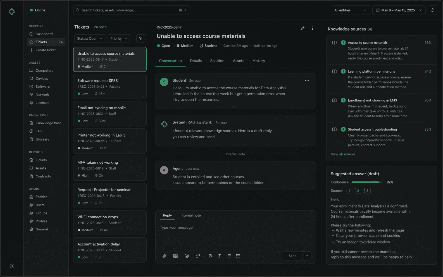
Task: Click source chip 1 in suggested answer
Action: 349,191
